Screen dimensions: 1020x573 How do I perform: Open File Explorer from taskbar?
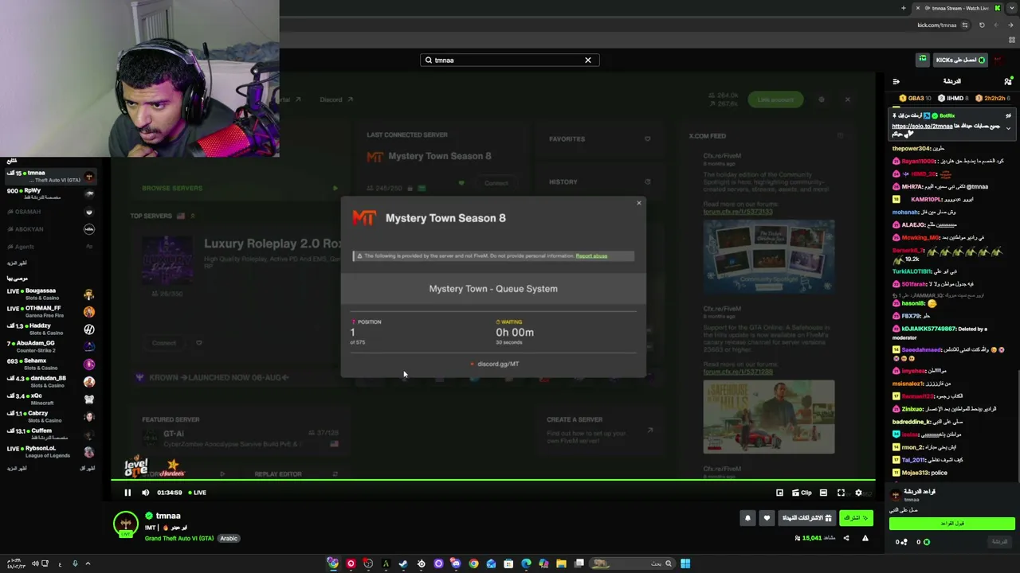click(x=562, y=564)
